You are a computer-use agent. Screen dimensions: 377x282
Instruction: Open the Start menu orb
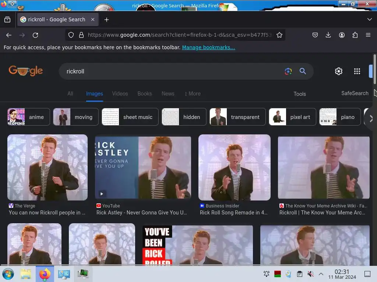coord(8,274)
